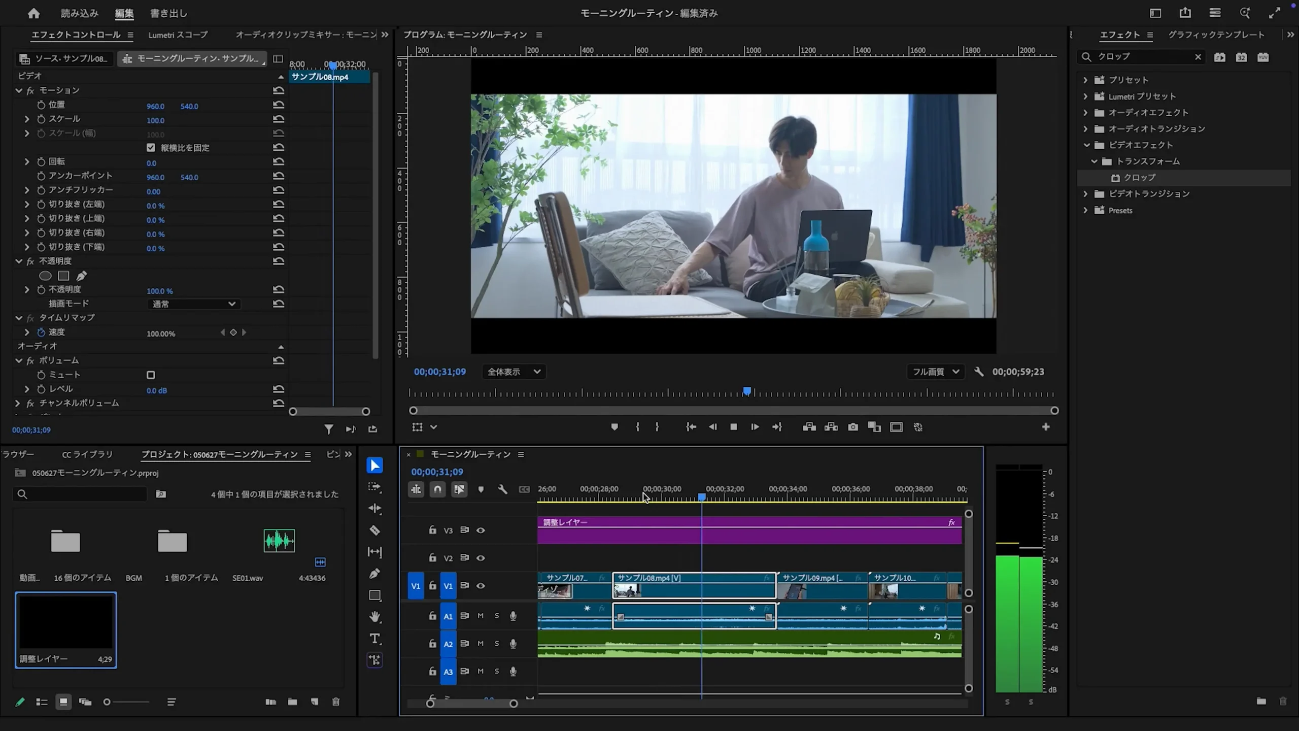Screen dimensions: 1299x731
Task: Open the 描画モード blend mode dropdown
Action: pos(193,304)
